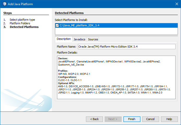
Task: Switch to the Description tab
Action: click(64, 39)
